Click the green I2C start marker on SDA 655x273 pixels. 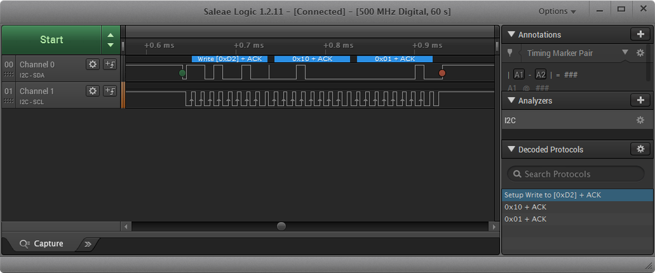[182, 73]
